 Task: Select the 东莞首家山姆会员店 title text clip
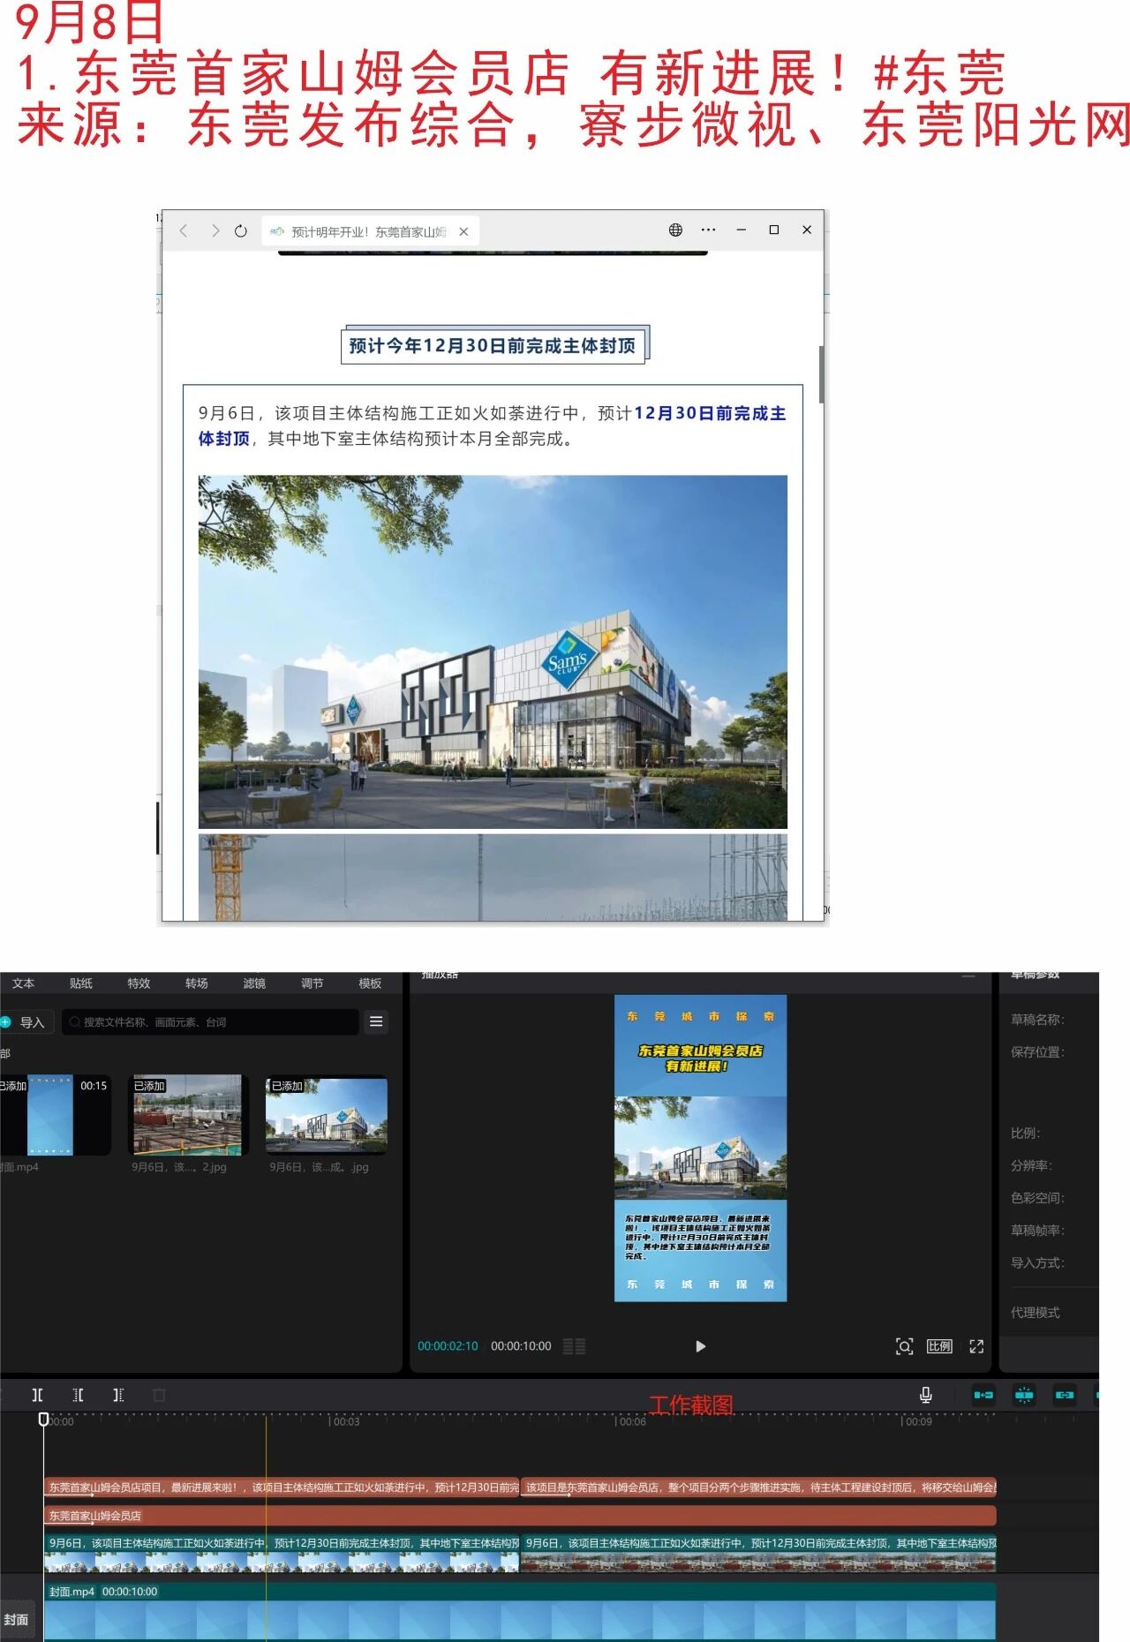click(520, 1516)
